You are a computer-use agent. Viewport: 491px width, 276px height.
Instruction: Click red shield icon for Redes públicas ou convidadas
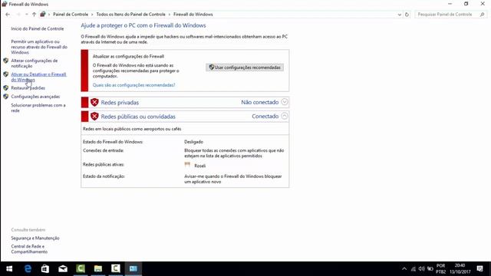coord(94,117)
